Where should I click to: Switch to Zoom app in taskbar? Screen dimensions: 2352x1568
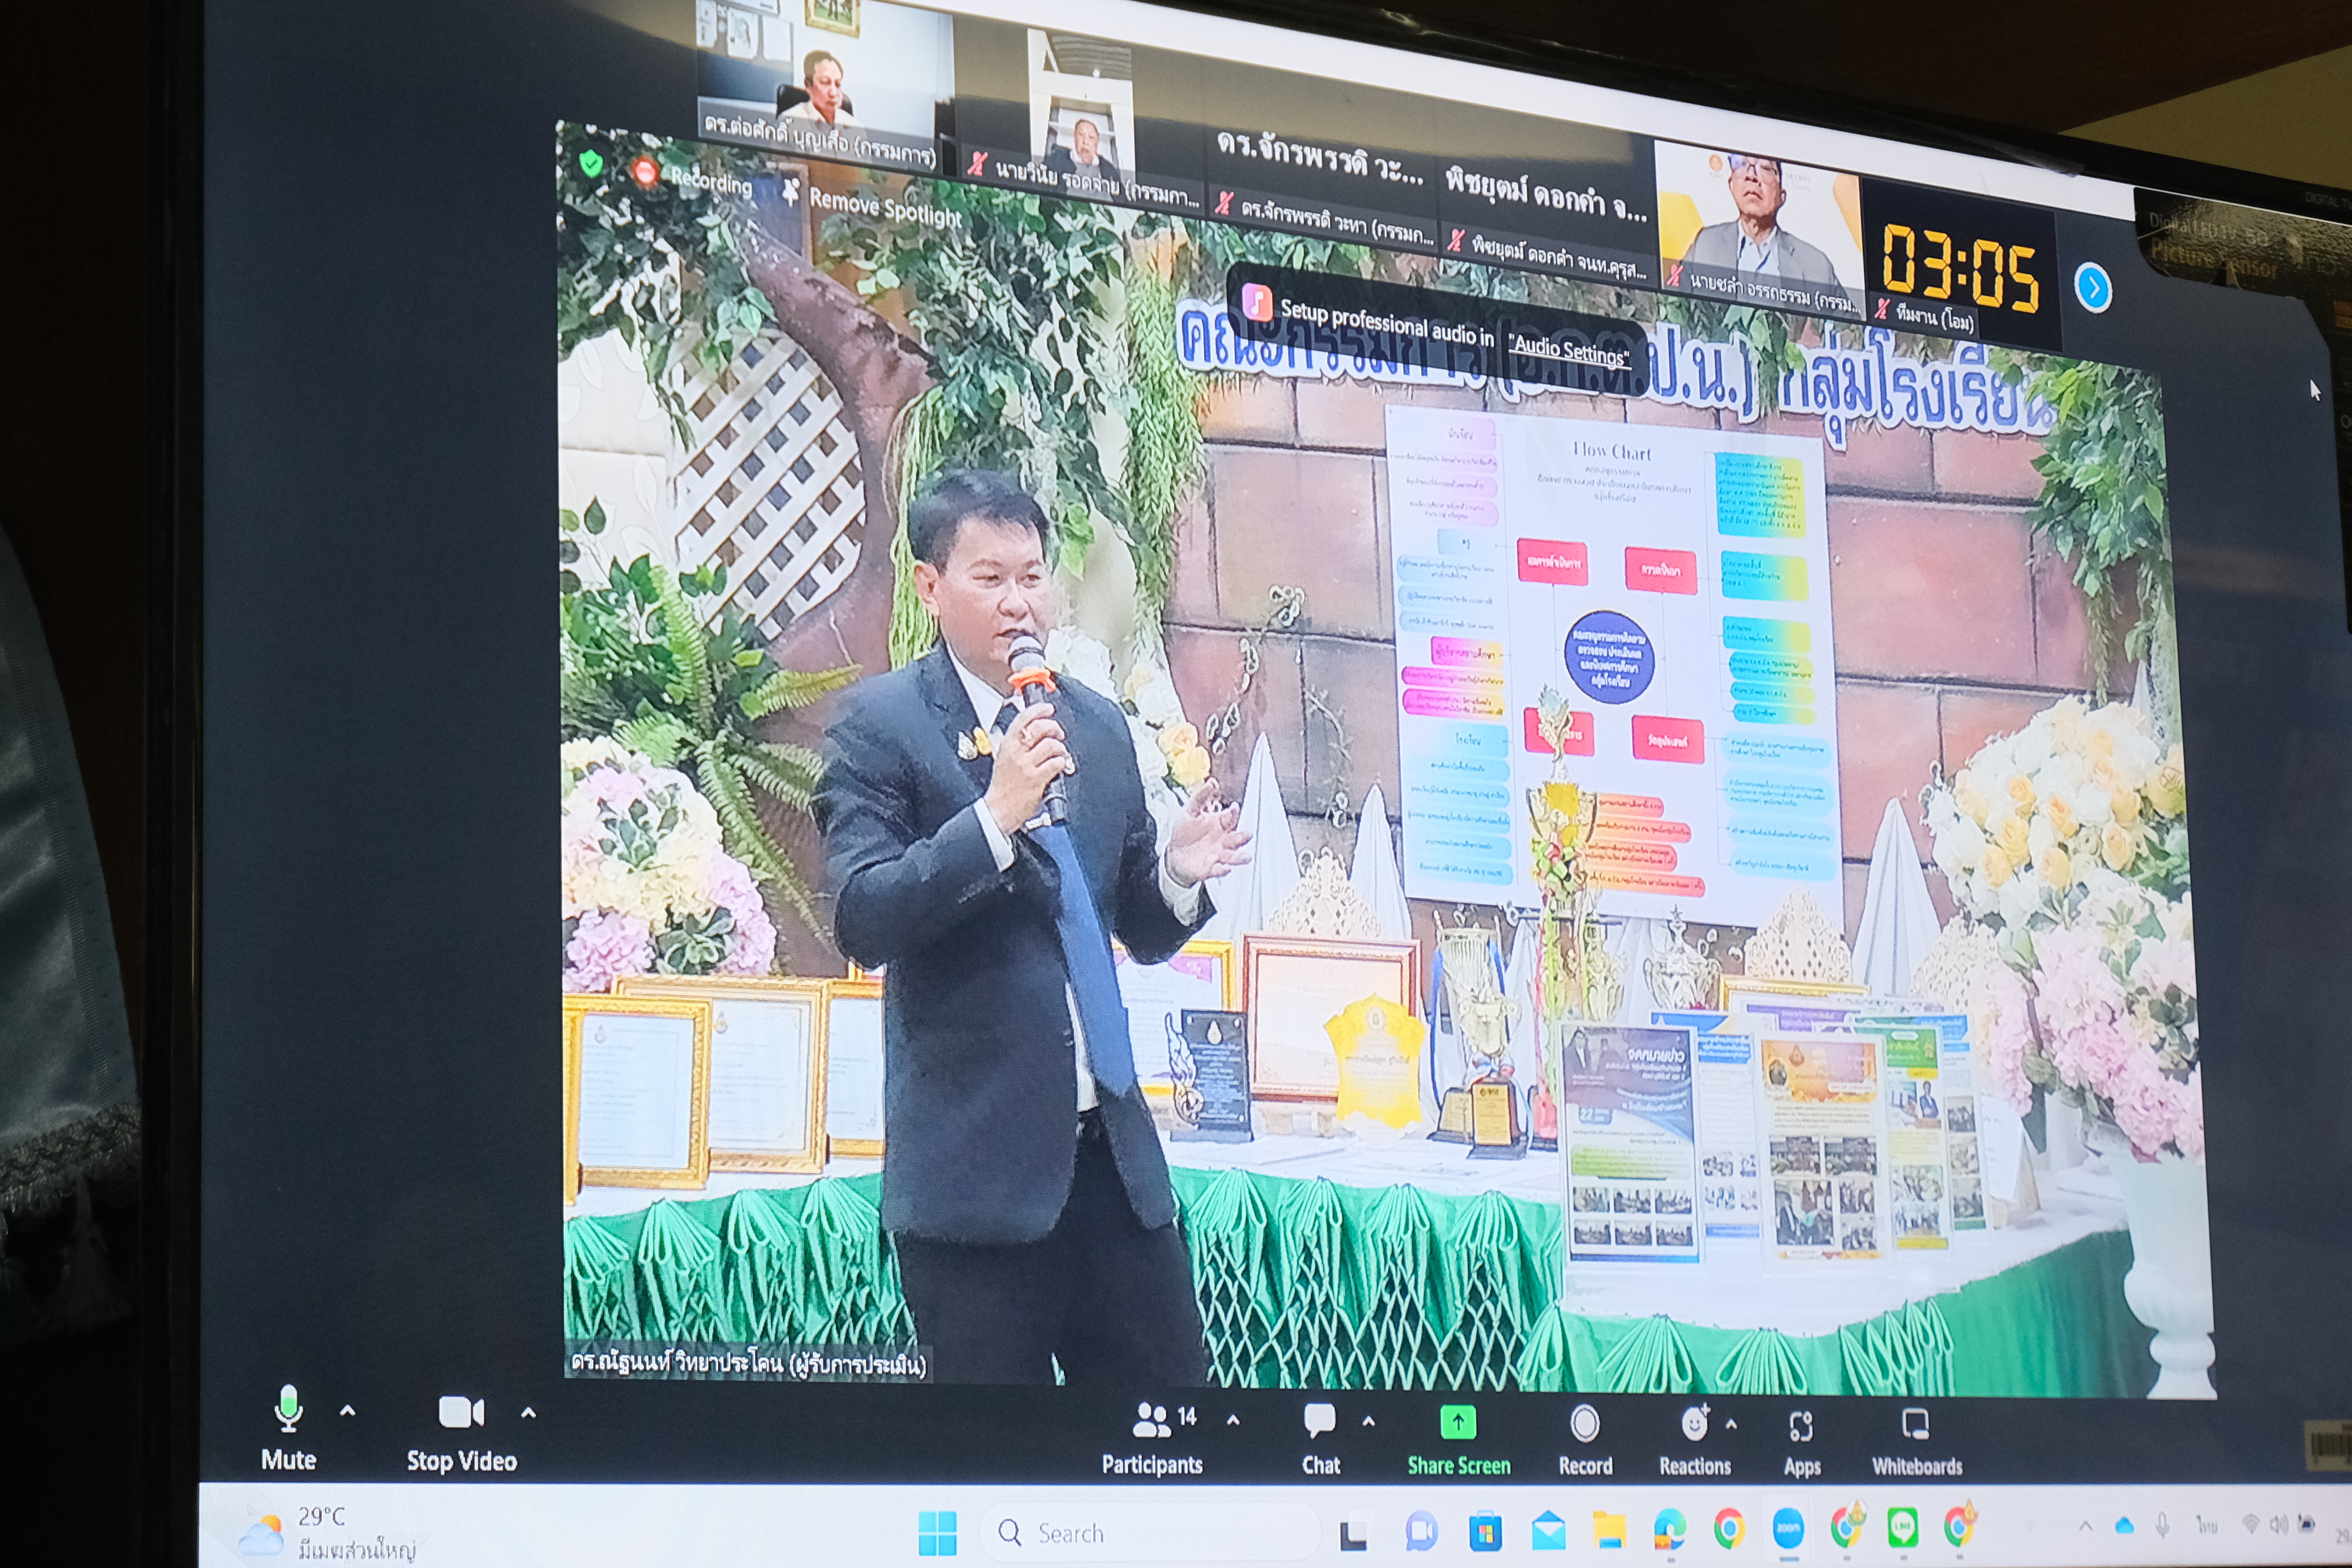pyautogui.click(x=1788, y=1529)
